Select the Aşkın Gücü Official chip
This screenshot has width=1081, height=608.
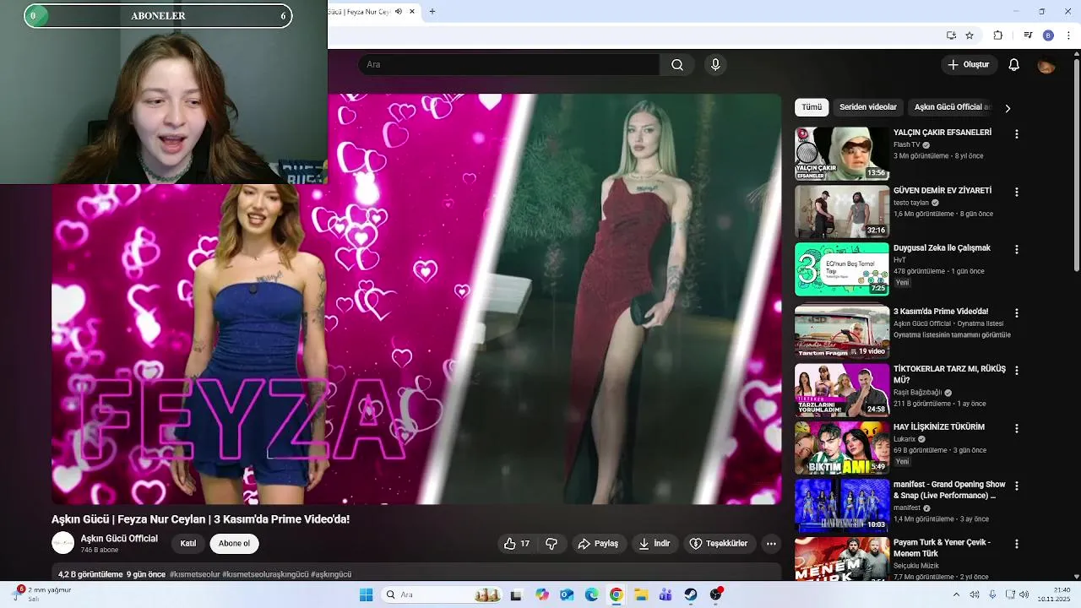point(951,107)
